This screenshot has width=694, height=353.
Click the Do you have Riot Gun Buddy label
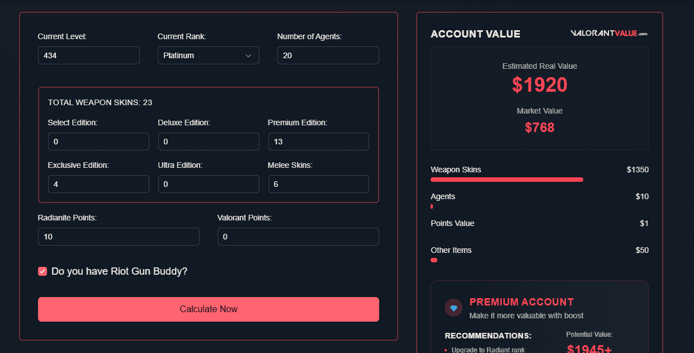(120, 271)
